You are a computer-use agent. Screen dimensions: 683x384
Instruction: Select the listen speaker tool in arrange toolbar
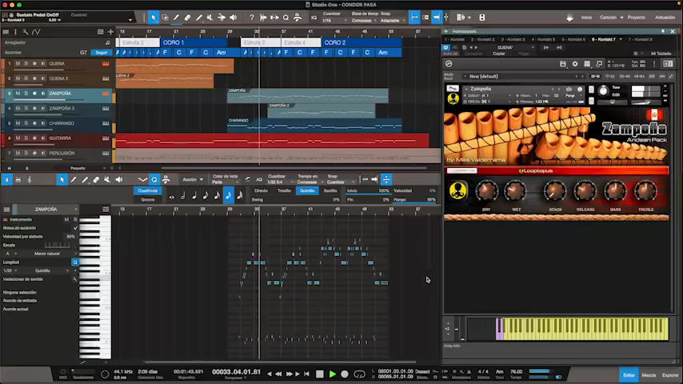tap(233, 18)
